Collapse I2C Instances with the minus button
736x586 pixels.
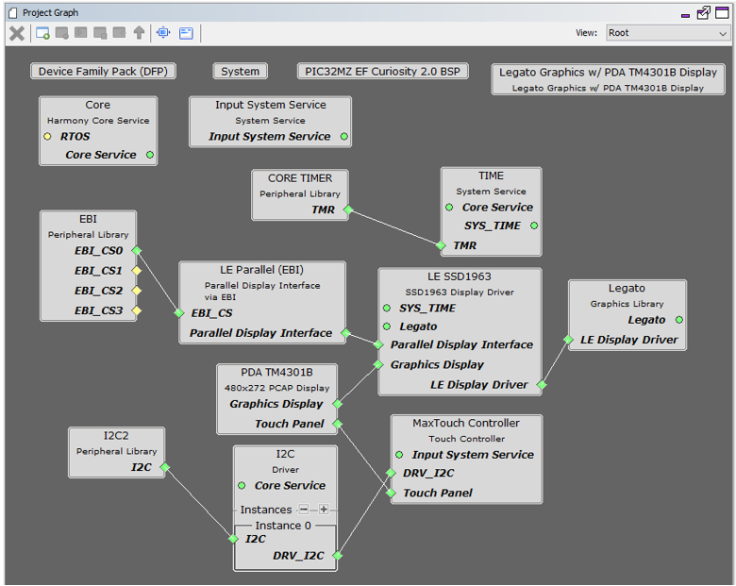pos(304,510)
